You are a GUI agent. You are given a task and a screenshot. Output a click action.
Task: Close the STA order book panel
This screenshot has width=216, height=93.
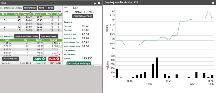pos(99,3)
